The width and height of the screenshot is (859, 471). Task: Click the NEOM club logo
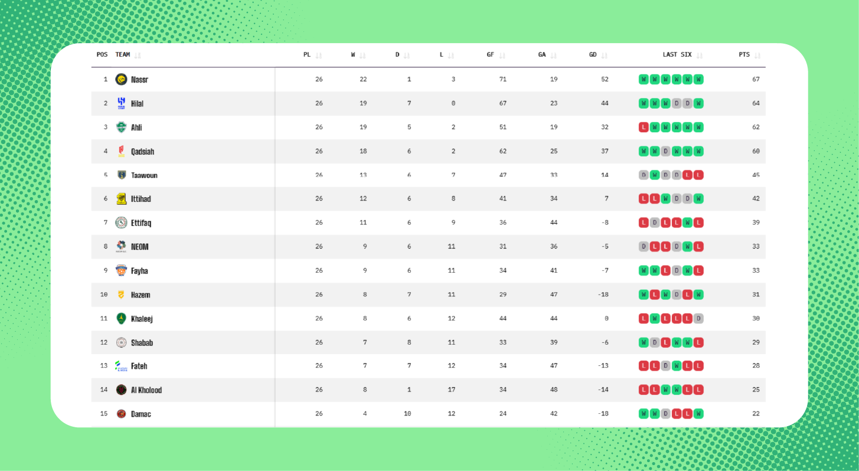pos(121,247)
